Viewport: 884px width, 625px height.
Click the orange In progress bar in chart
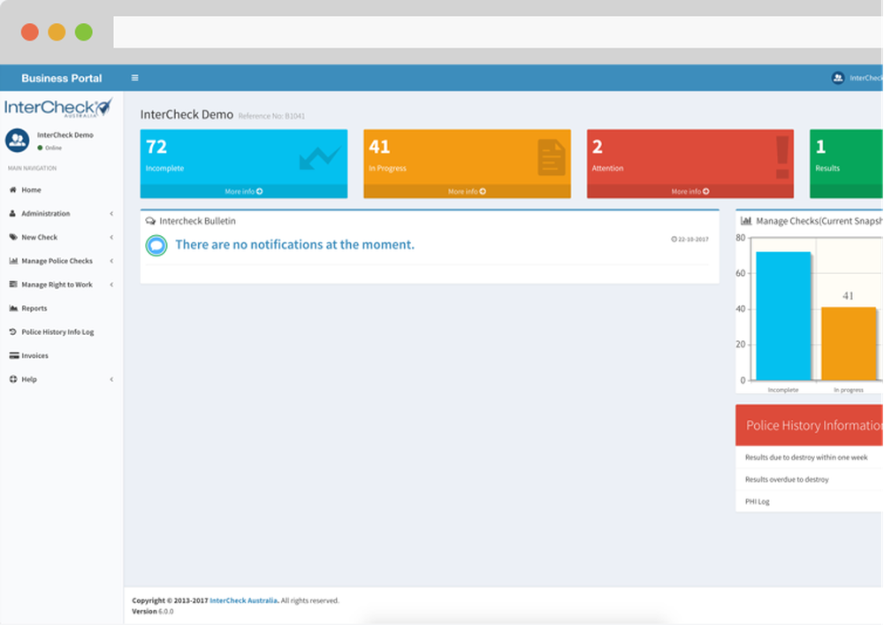coord(849,344)
